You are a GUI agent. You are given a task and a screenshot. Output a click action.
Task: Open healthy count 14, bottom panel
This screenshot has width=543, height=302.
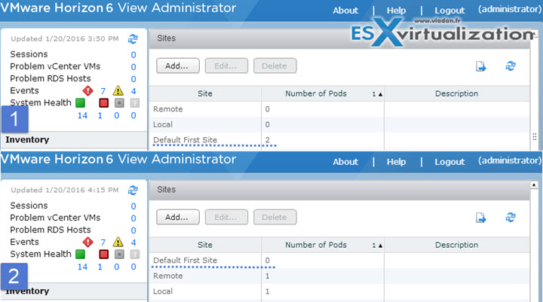(82, 267)
